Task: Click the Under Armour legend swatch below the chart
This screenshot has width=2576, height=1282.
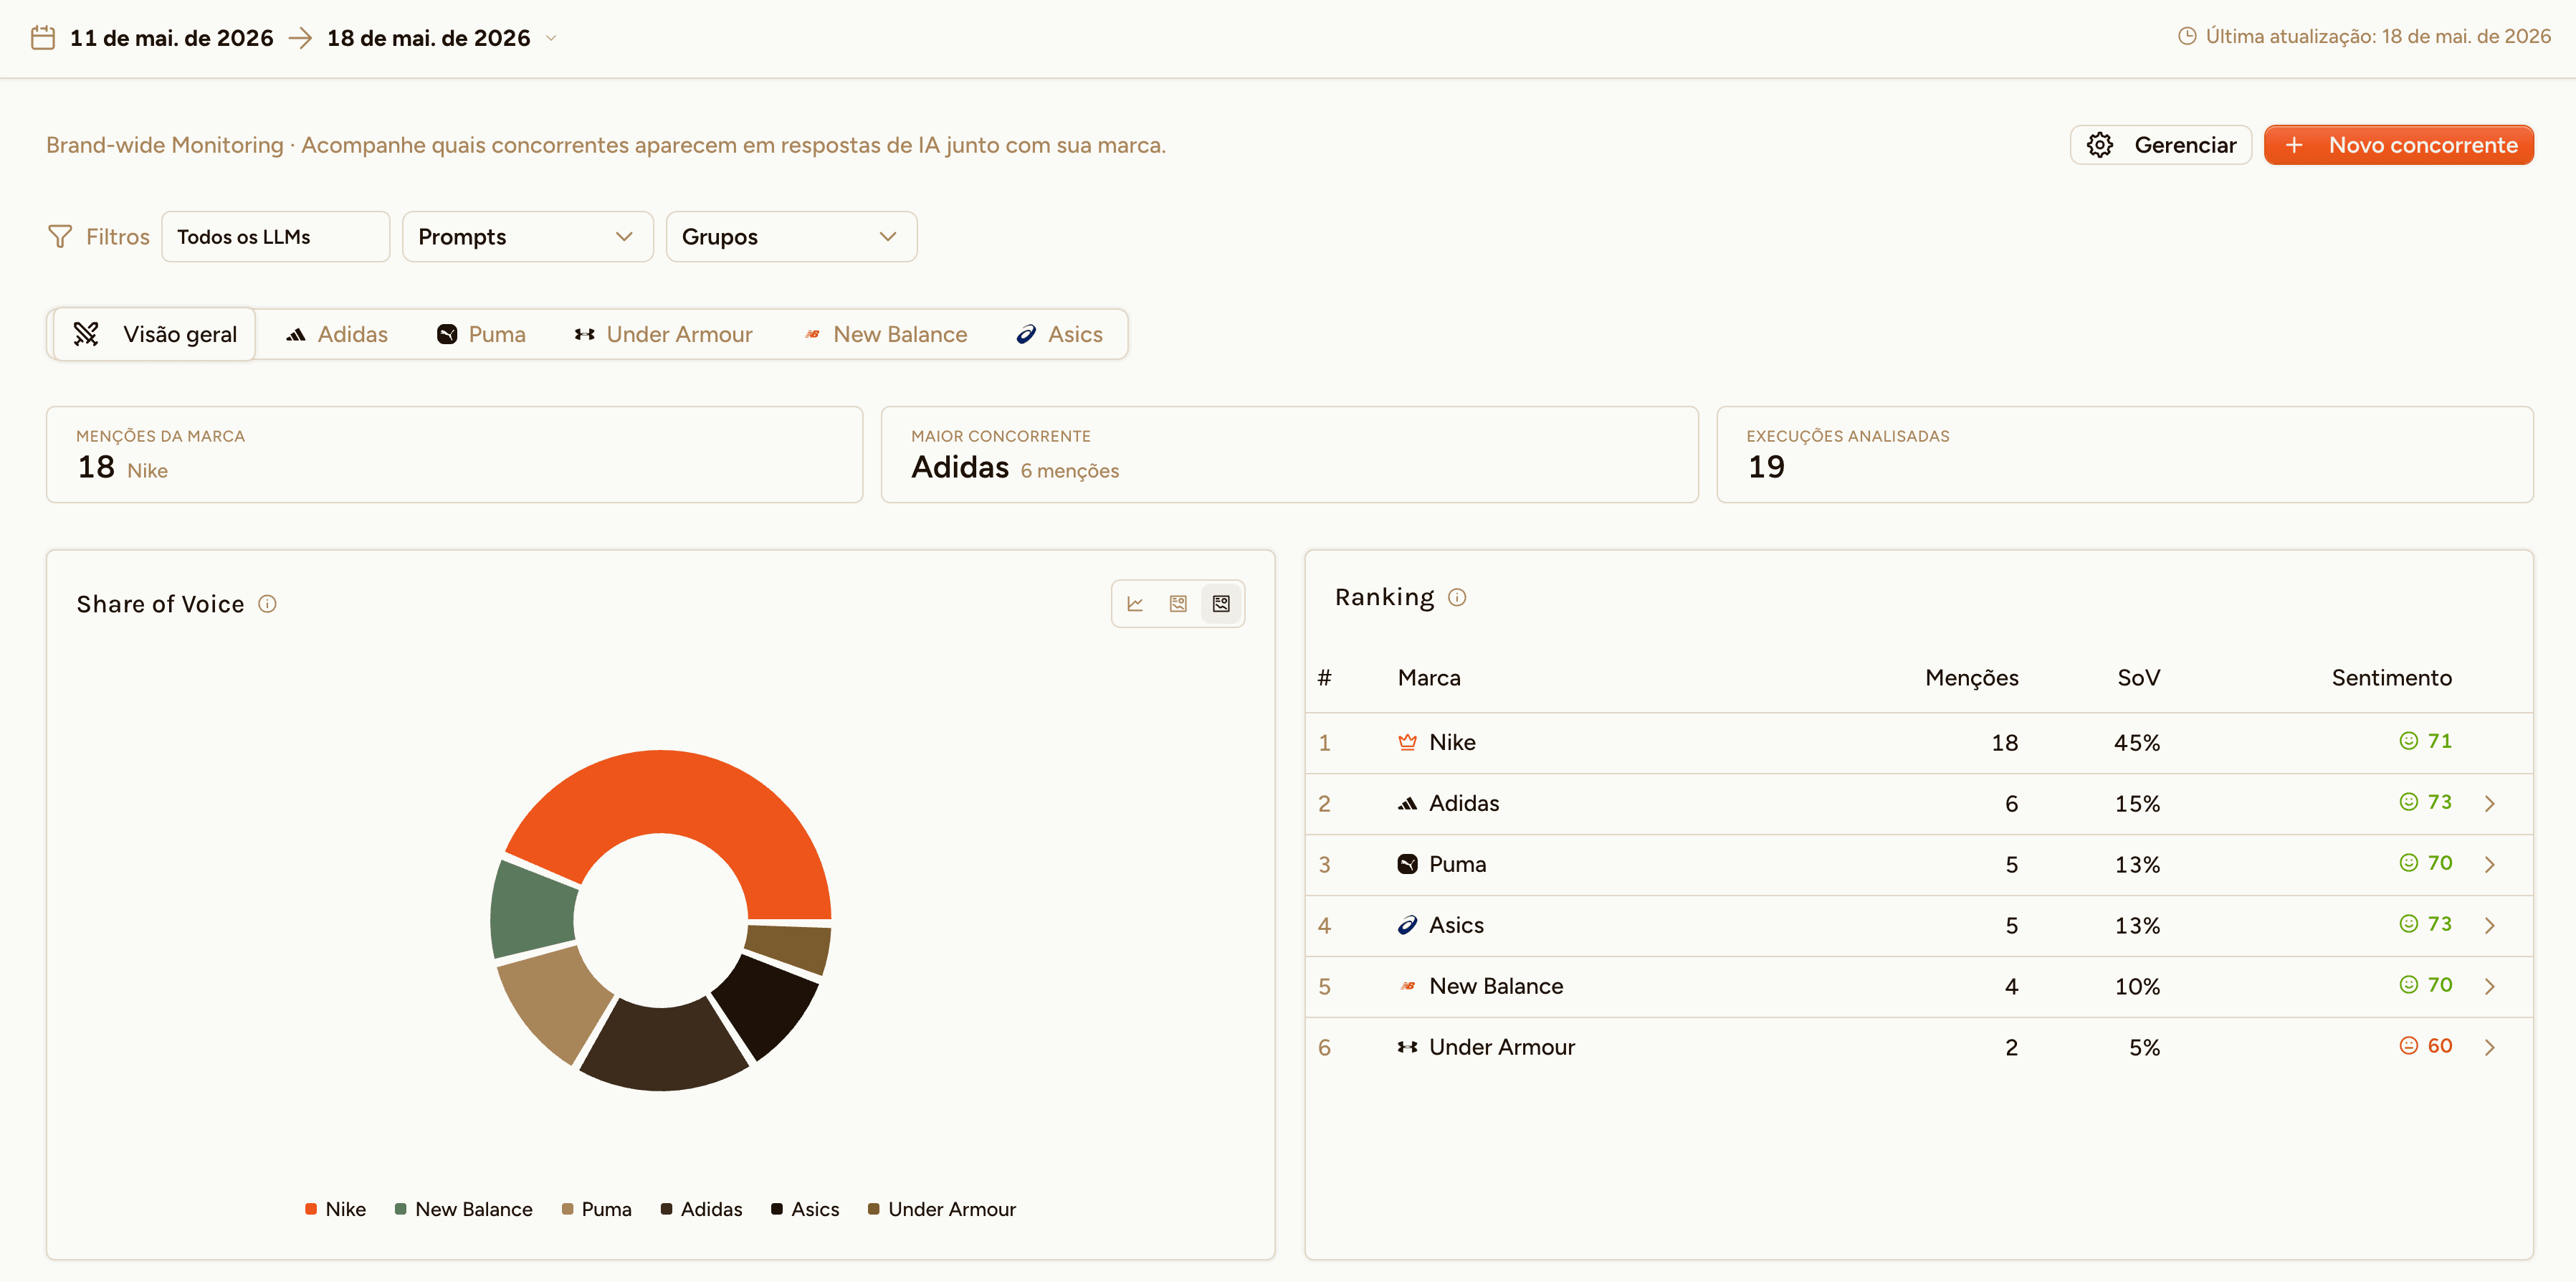Action: [873, 1209]
